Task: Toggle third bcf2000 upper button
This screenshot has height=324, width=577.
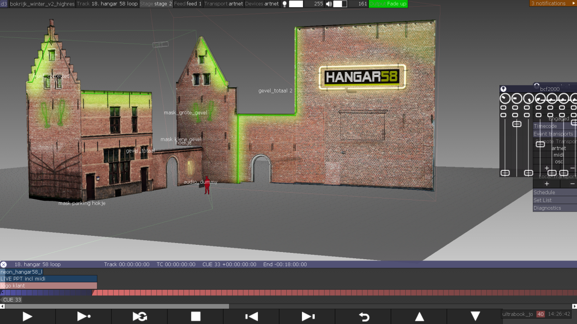Action: click(527, 108)
